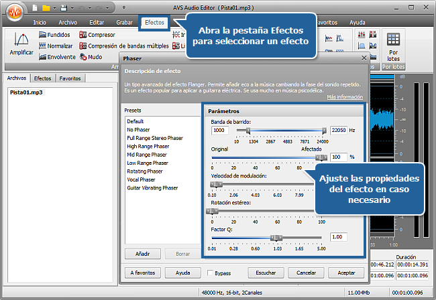
Task: Click the Ayuda button in Phaser dialog
Action: [182, 273]
